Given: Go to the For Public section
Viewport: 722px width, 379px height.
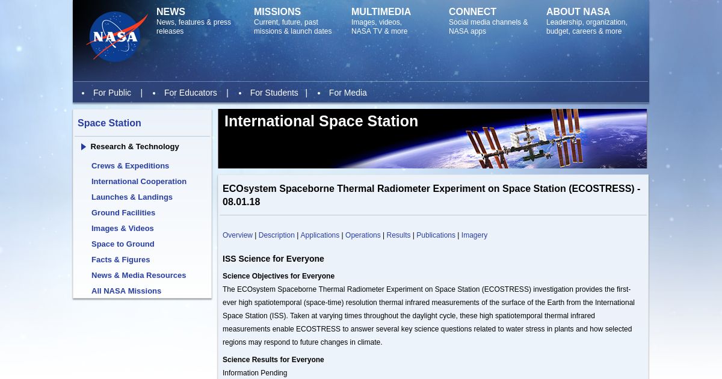Looking at the screenshot, I should (x=112, y=93).
